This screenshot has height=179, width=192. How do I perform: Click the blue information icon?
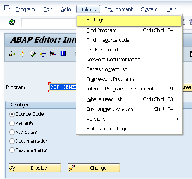(x=63, y=53)
